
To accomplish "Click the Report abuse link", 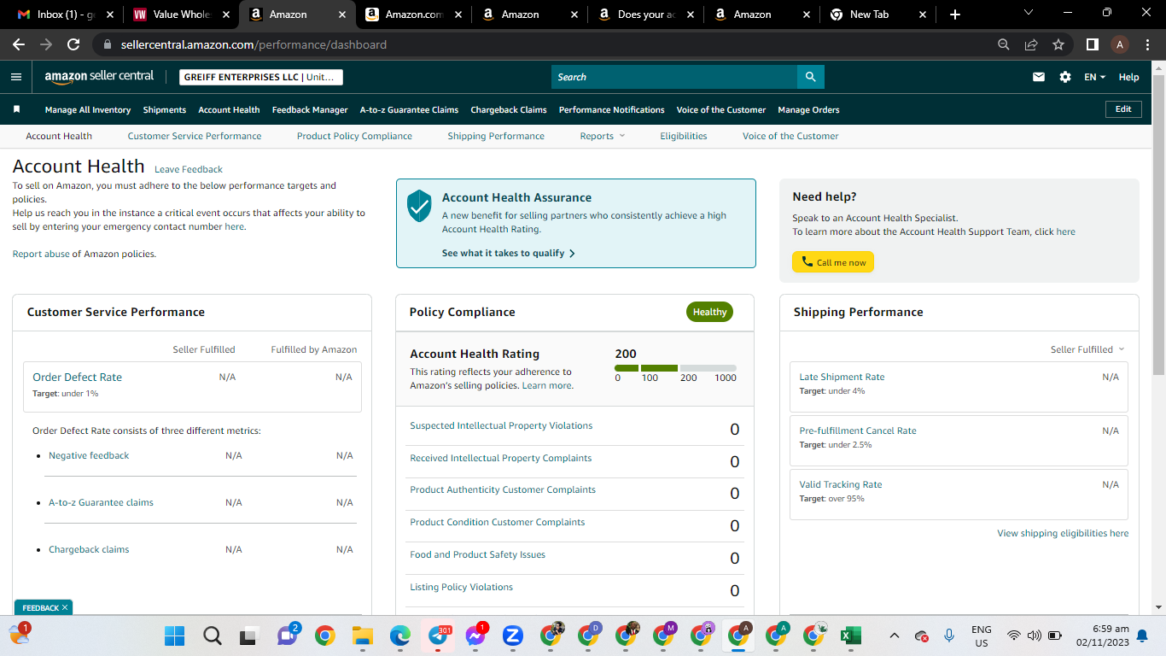I will click(41, 254).
